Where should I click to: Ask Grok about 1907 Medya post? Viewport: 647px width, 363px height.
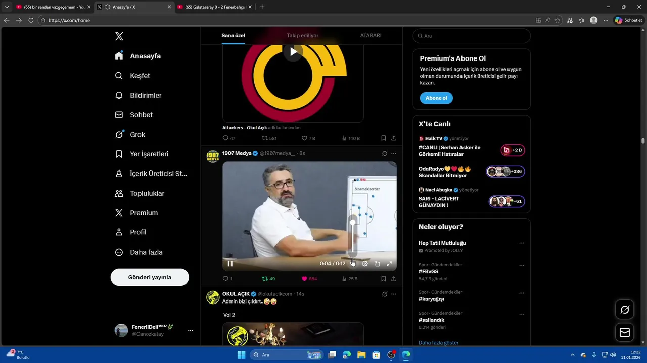[385, 153]
